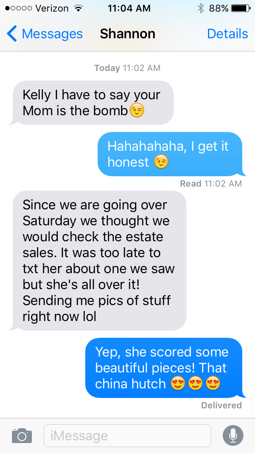Tap the winking emoji after 'honest'

161,162
